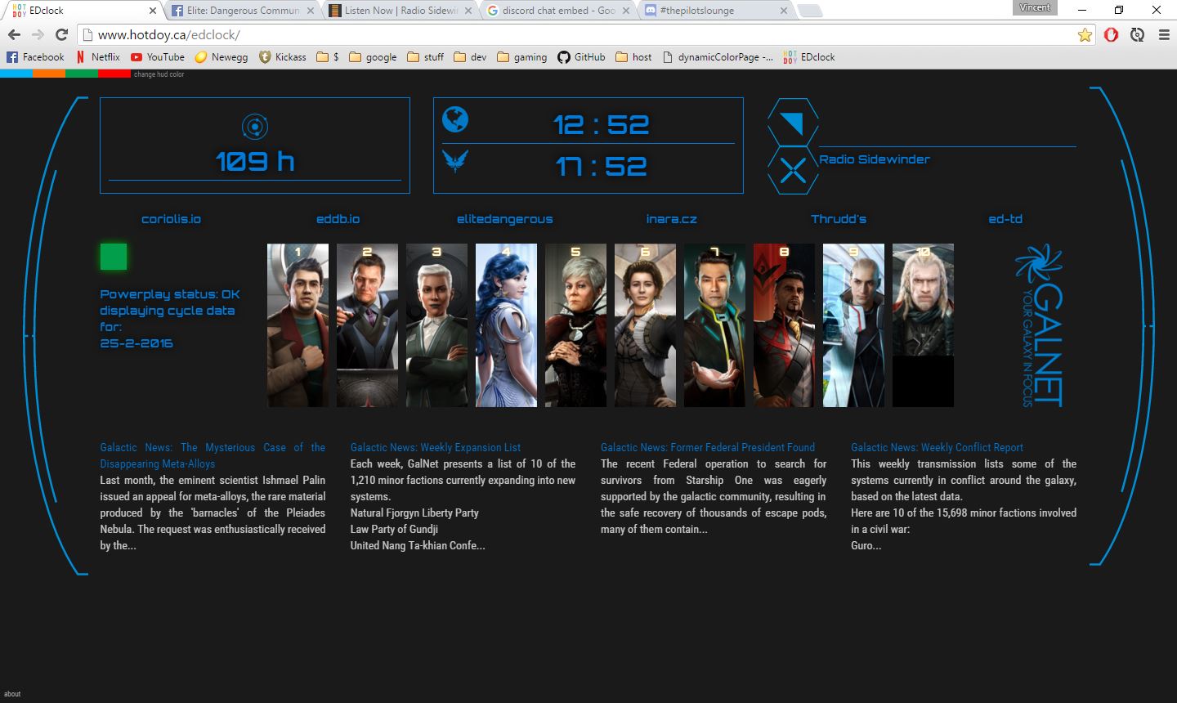Screen dimensions: 1177x703
Task: Select Powerplay portrait number 3
Action: (436, 325)
